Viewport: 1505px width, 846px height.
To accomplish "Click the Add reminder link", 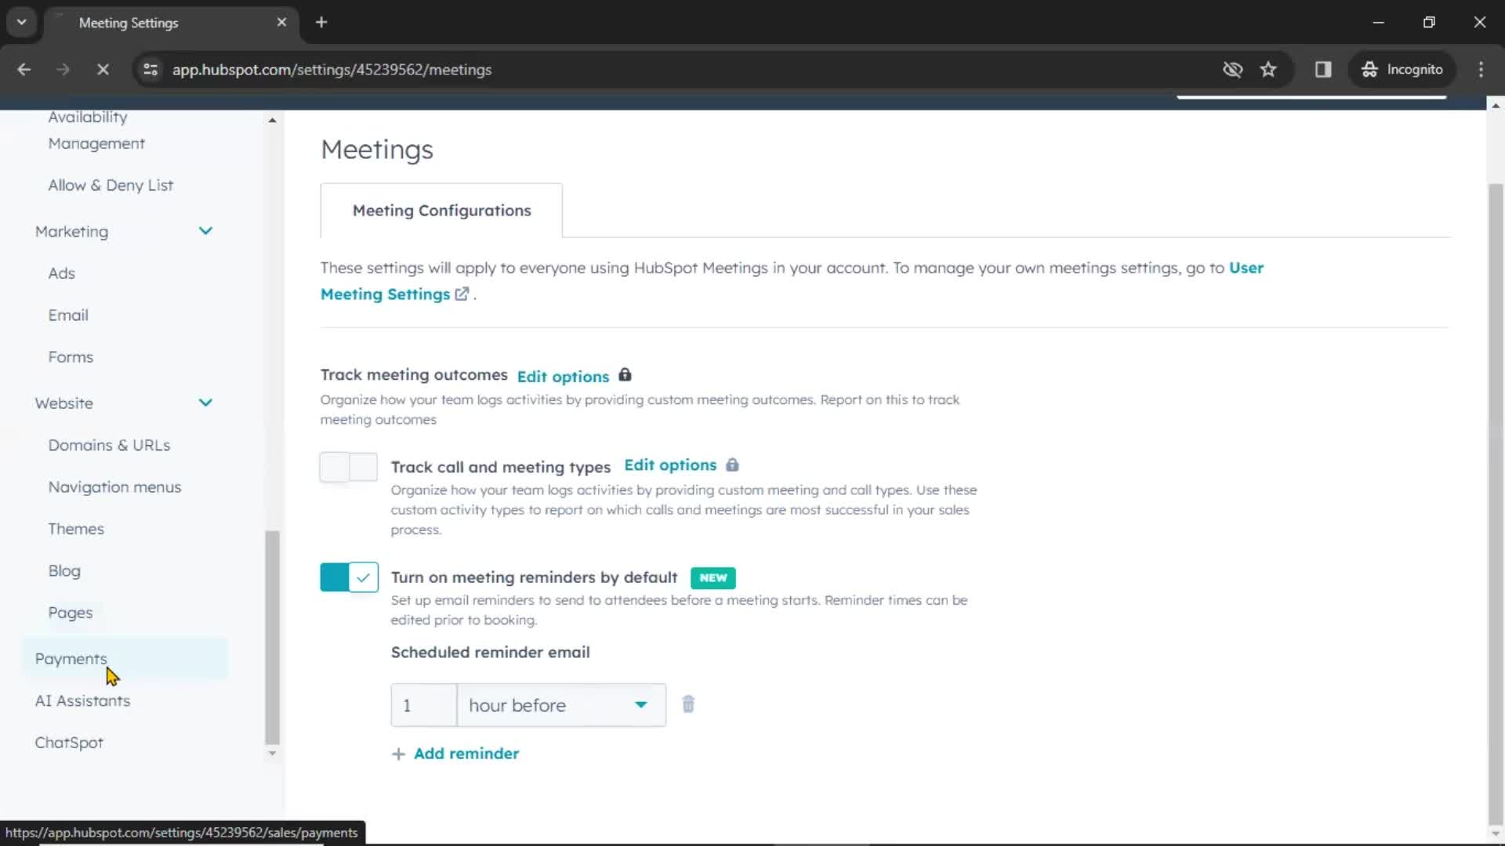I will (x=466, y=752).
